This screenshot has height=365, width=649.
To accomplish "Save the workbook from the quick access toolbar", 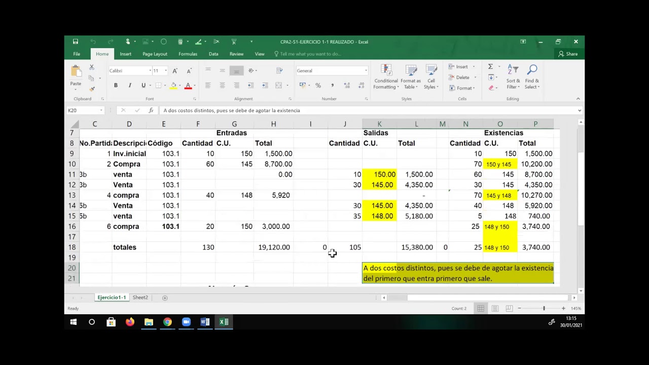I will (x=76, y=42).
